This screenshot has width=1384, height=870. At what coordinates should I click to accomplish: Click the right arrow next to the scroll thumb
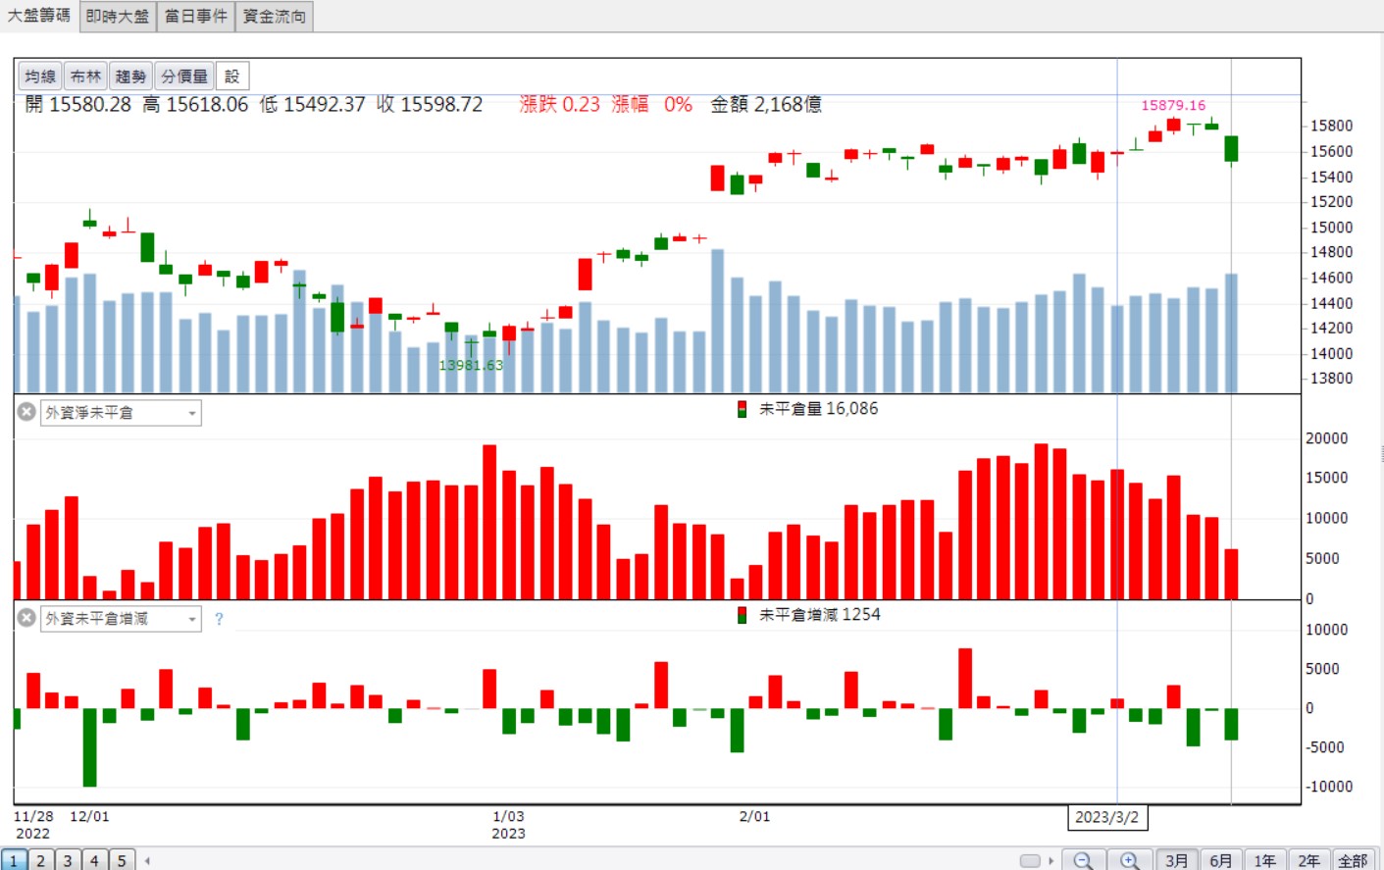(1051, 861)
